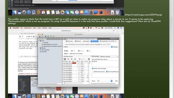The height and width of the screenshot is (98, 174).
Task: Click the 857 total time cell
Action: pos(83,72)
